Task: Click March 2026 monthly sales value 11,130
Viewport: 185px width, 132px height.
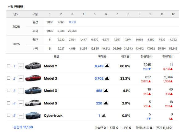Action: pyautogui.click(x=72, y=22)
